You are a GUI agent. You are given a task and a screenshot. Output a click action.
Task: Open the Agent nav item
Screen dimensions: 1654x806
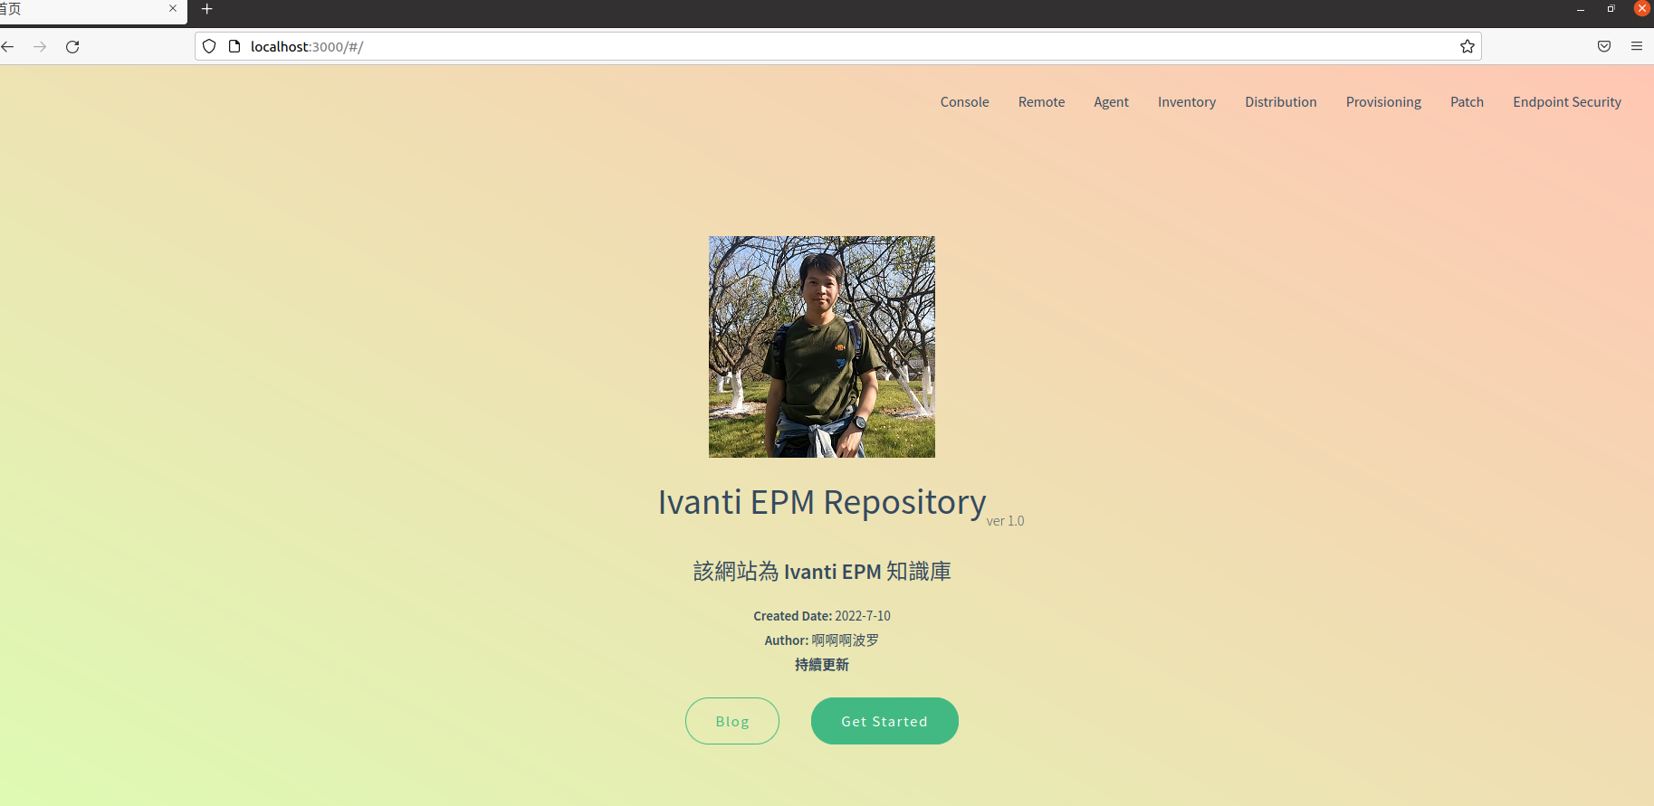click(1111, 102)
